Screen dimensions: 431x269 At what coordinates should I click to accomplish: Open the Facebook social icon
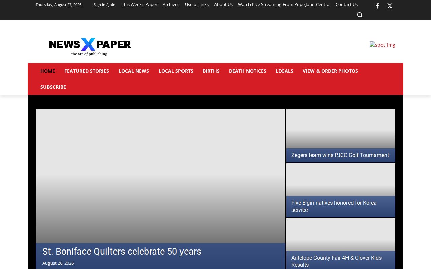click(x=377, y=6)
